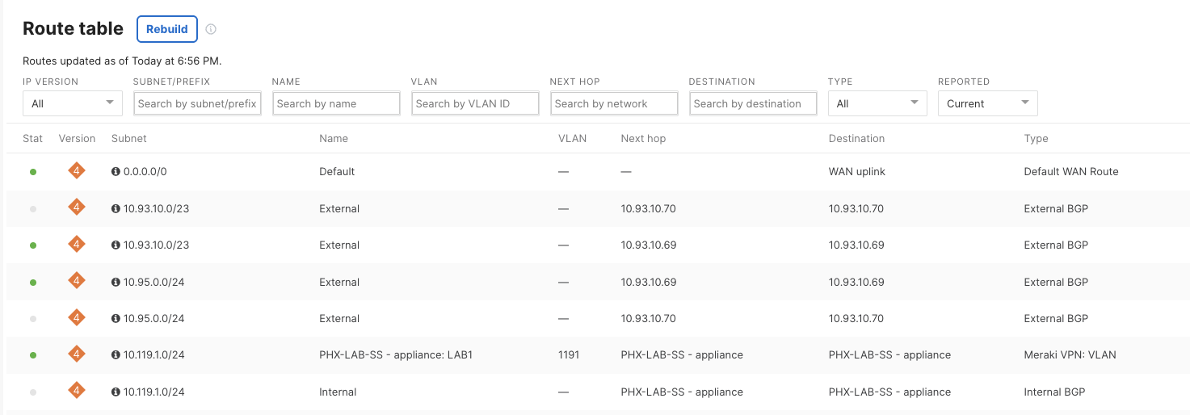
Task: Click the gray status dot on the Internal BGP row
Action: [33, 392]
